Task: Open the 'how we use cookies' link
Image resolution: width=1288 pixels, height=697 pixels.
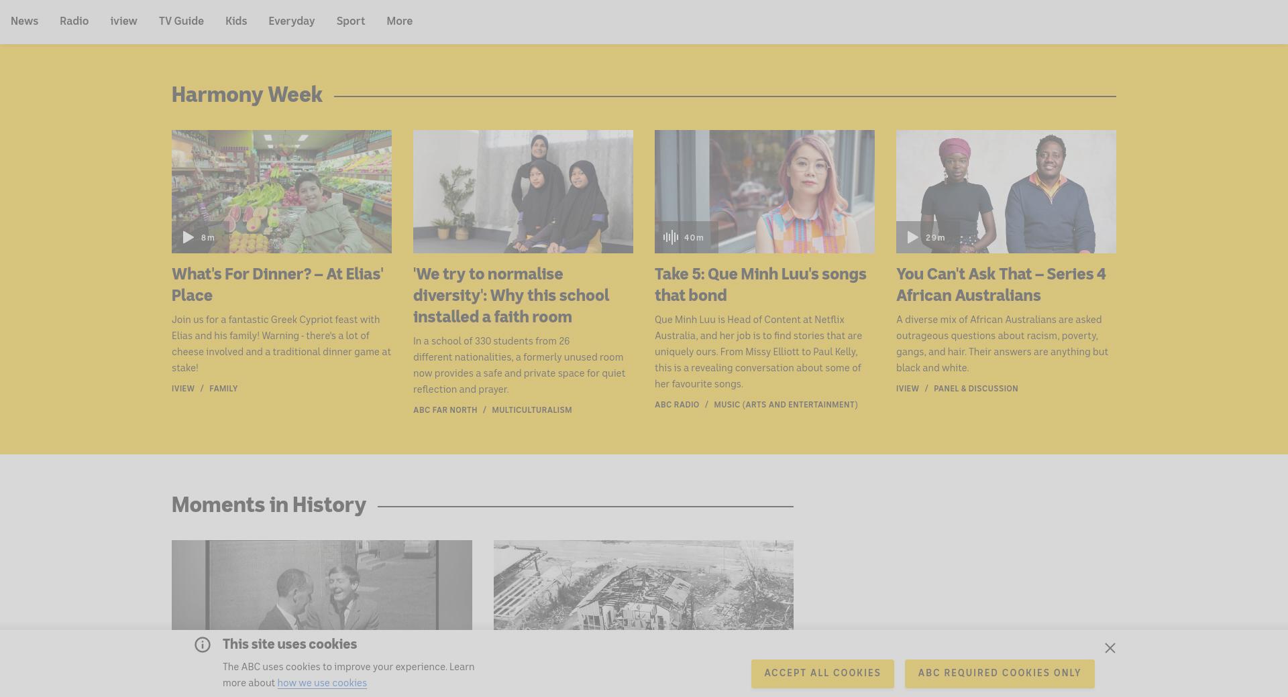Action: click(x=322, y=683)
